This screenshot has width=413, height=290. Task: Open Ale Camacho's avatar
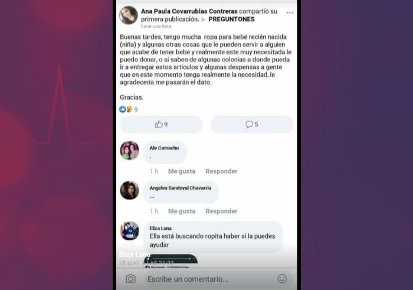pyautogui.click(x=130, y=151)
